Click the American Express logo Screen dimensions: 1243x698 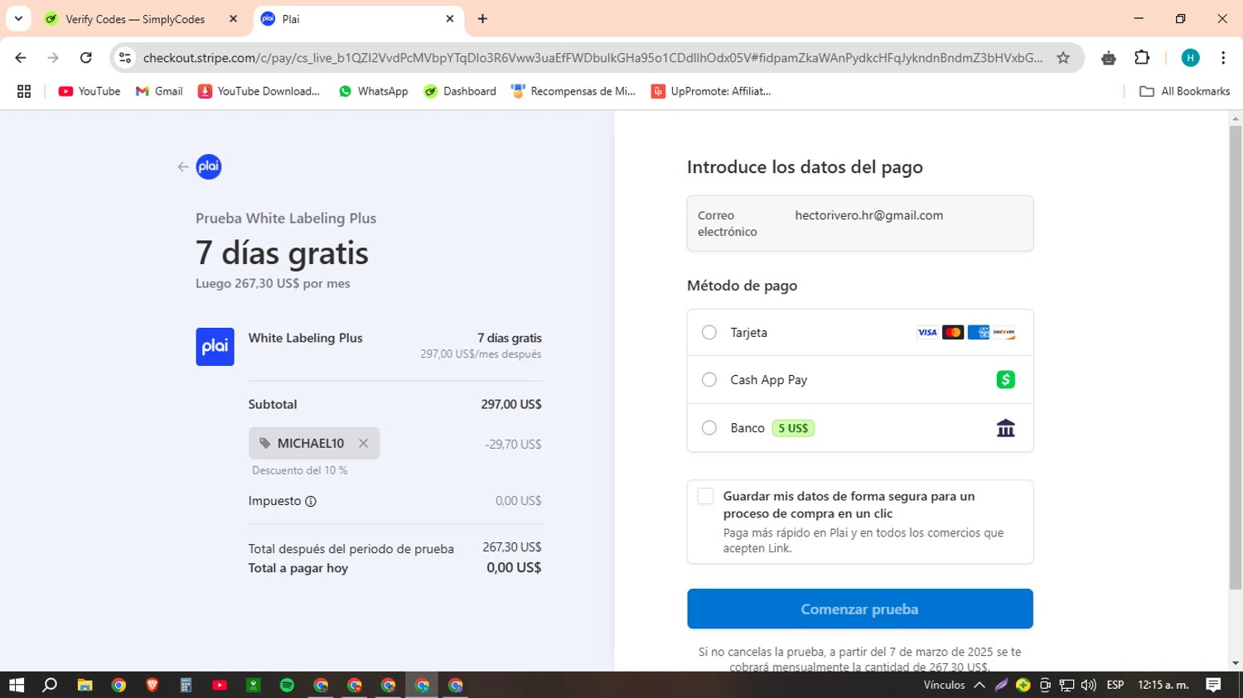[x=979, y=332]
